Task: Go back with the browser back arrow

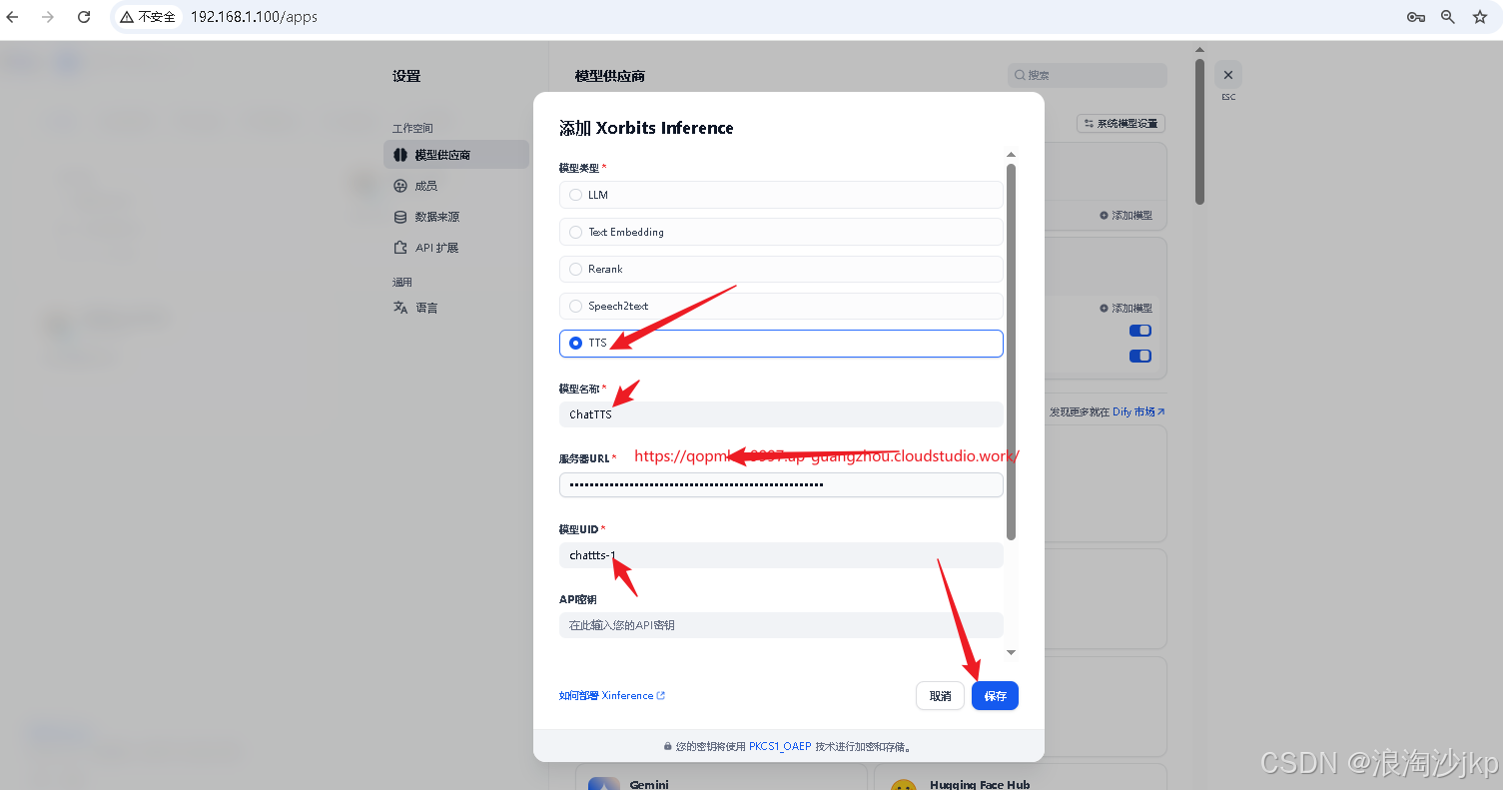Action: coord(13,17)
